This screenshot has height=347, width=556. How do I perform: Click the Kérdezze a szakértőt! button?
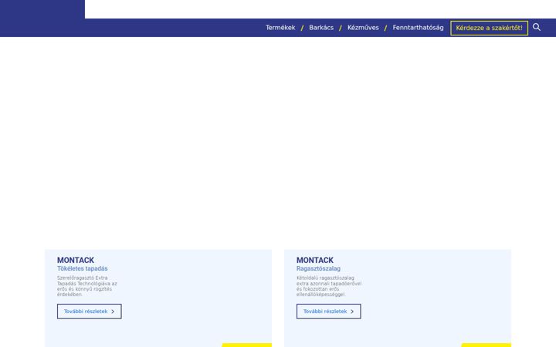click(x=489, y=28)
